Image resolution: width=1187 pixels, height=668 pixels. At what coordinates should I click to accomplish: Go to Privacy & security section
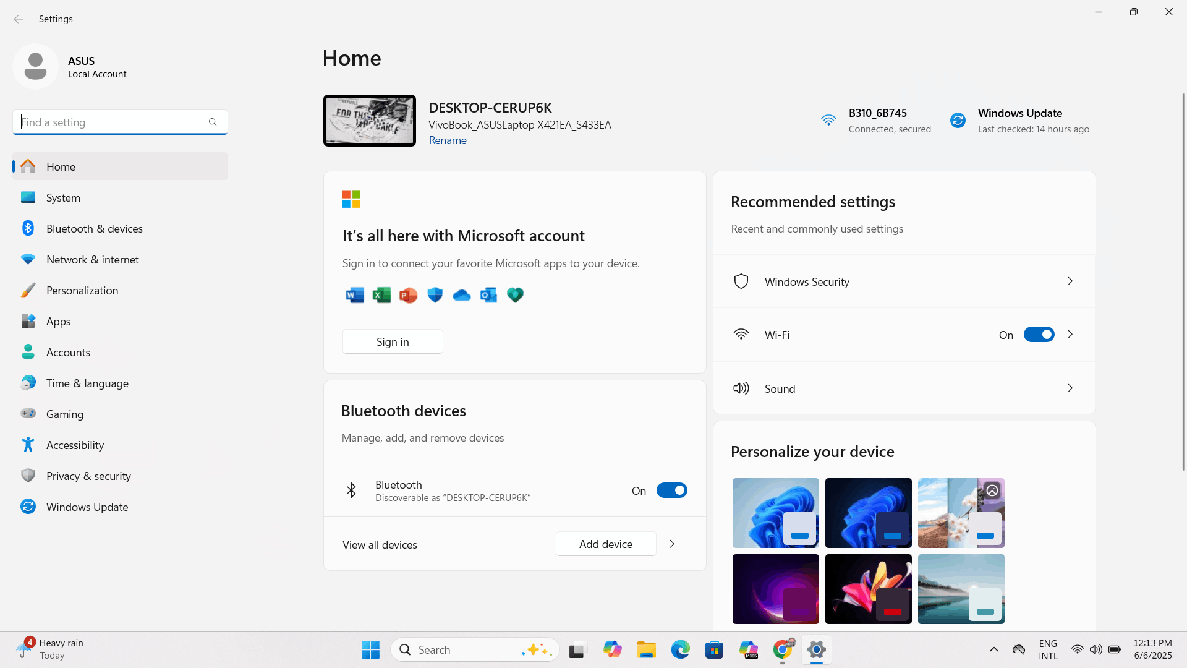pyautogui.click(x=88, y=476)
